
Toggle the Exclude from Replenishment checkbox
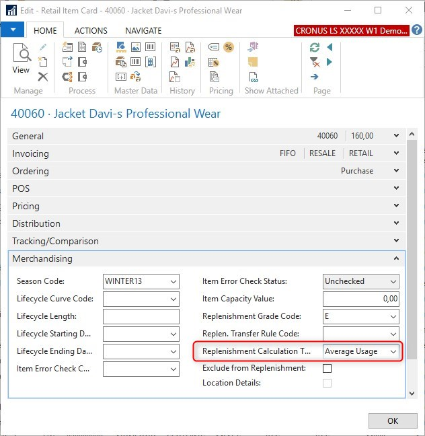coord(327,369)
